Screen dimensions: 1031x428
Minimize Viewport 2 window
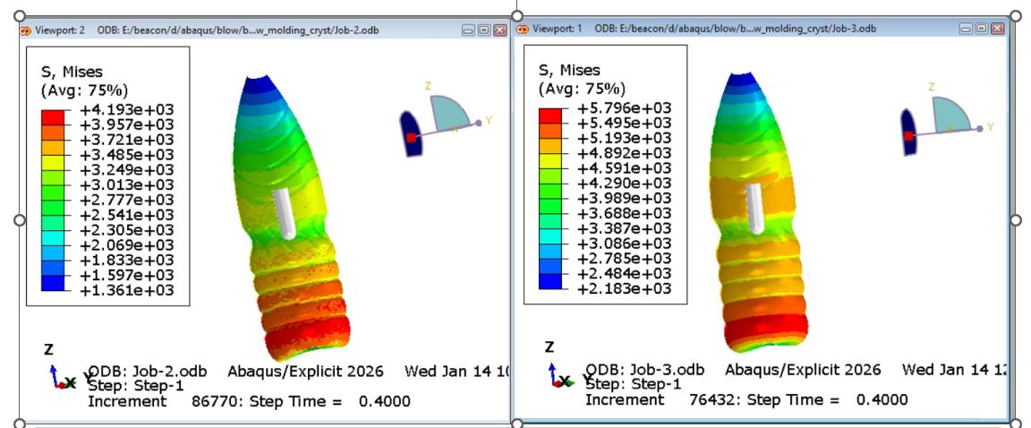coord(467,30)
